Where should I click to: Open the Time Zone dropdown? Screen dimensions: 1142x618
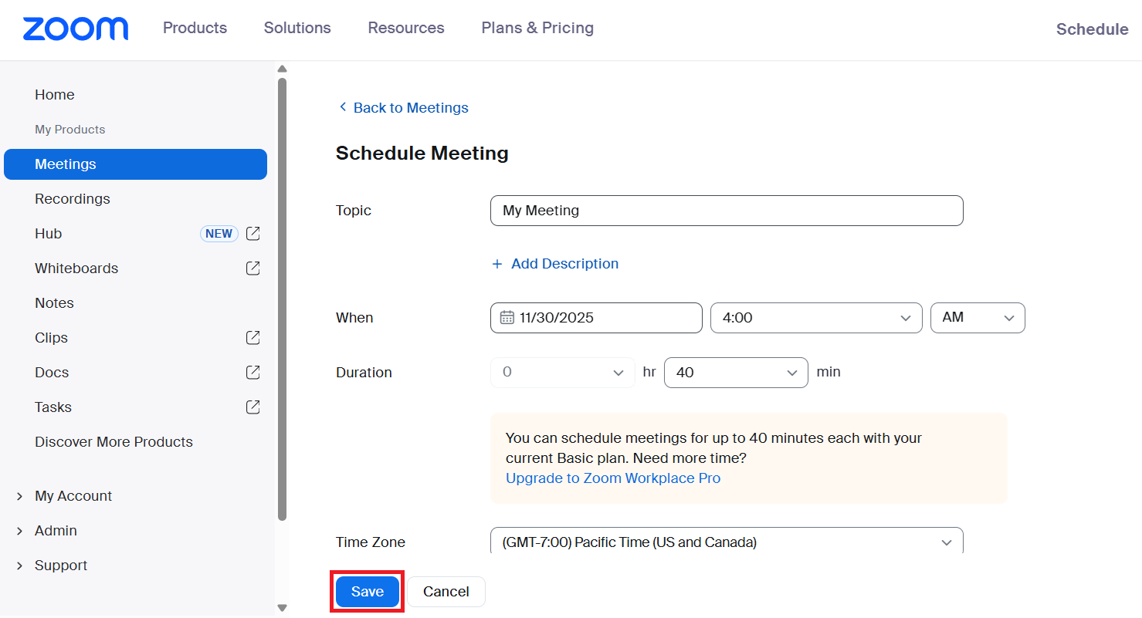pyautogui.click(x=726, y=542)
